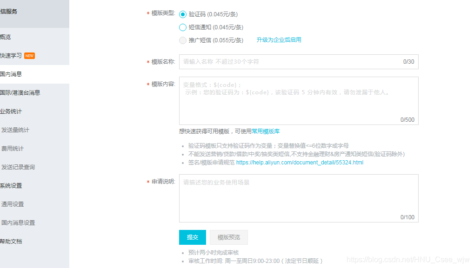474x268 pixels.
Task: Open 国际/港澳台消息 menu item
Action: click(x=20, y=93)
